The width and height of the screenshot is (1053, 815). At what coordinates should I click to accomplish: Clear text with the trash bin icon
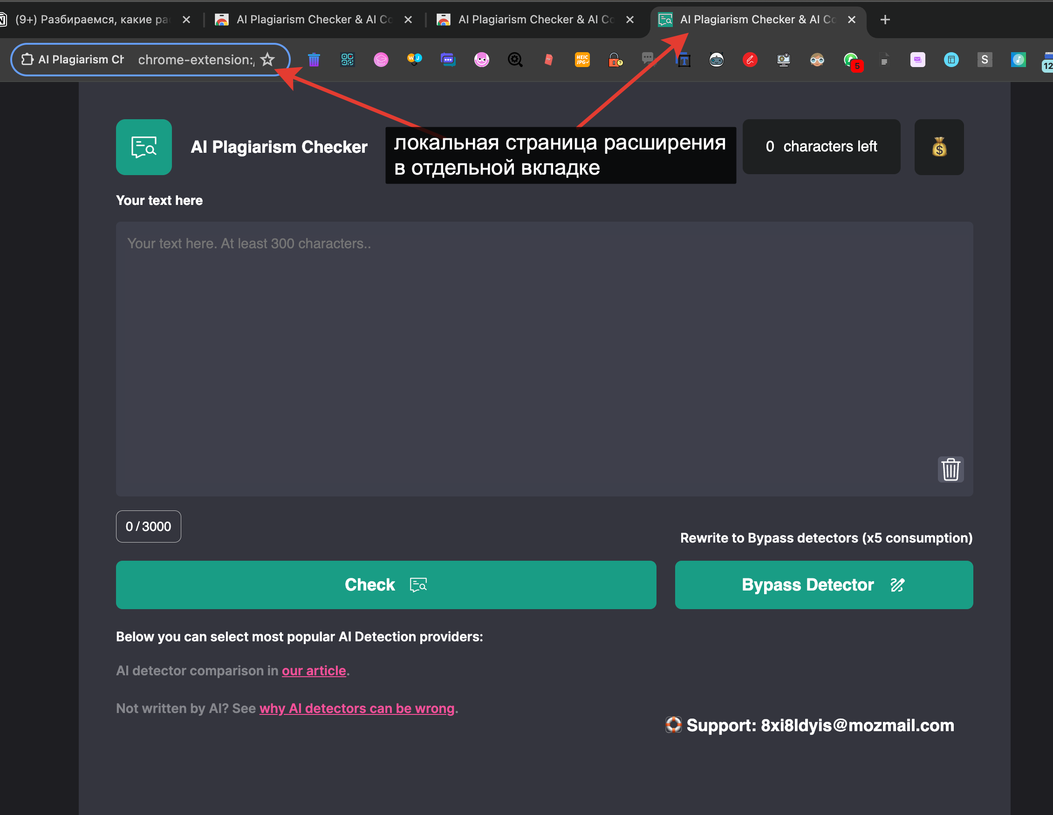(x=950, y=469)
